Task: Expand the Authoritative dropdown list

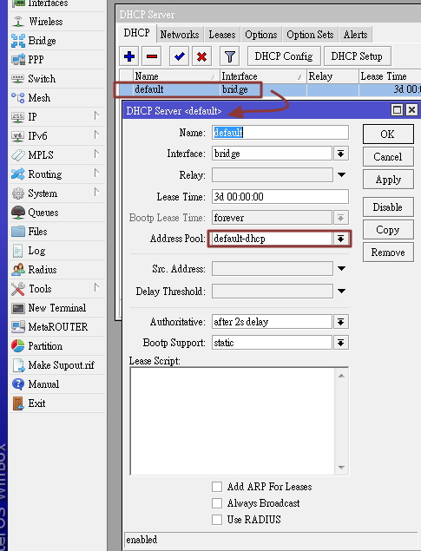Action: 340,322
